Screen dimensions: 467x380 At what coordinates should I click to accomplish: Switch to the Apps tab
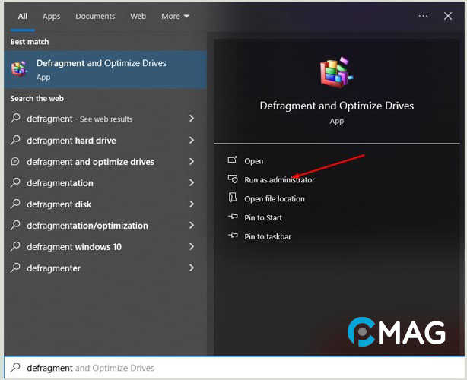(51, 16)
